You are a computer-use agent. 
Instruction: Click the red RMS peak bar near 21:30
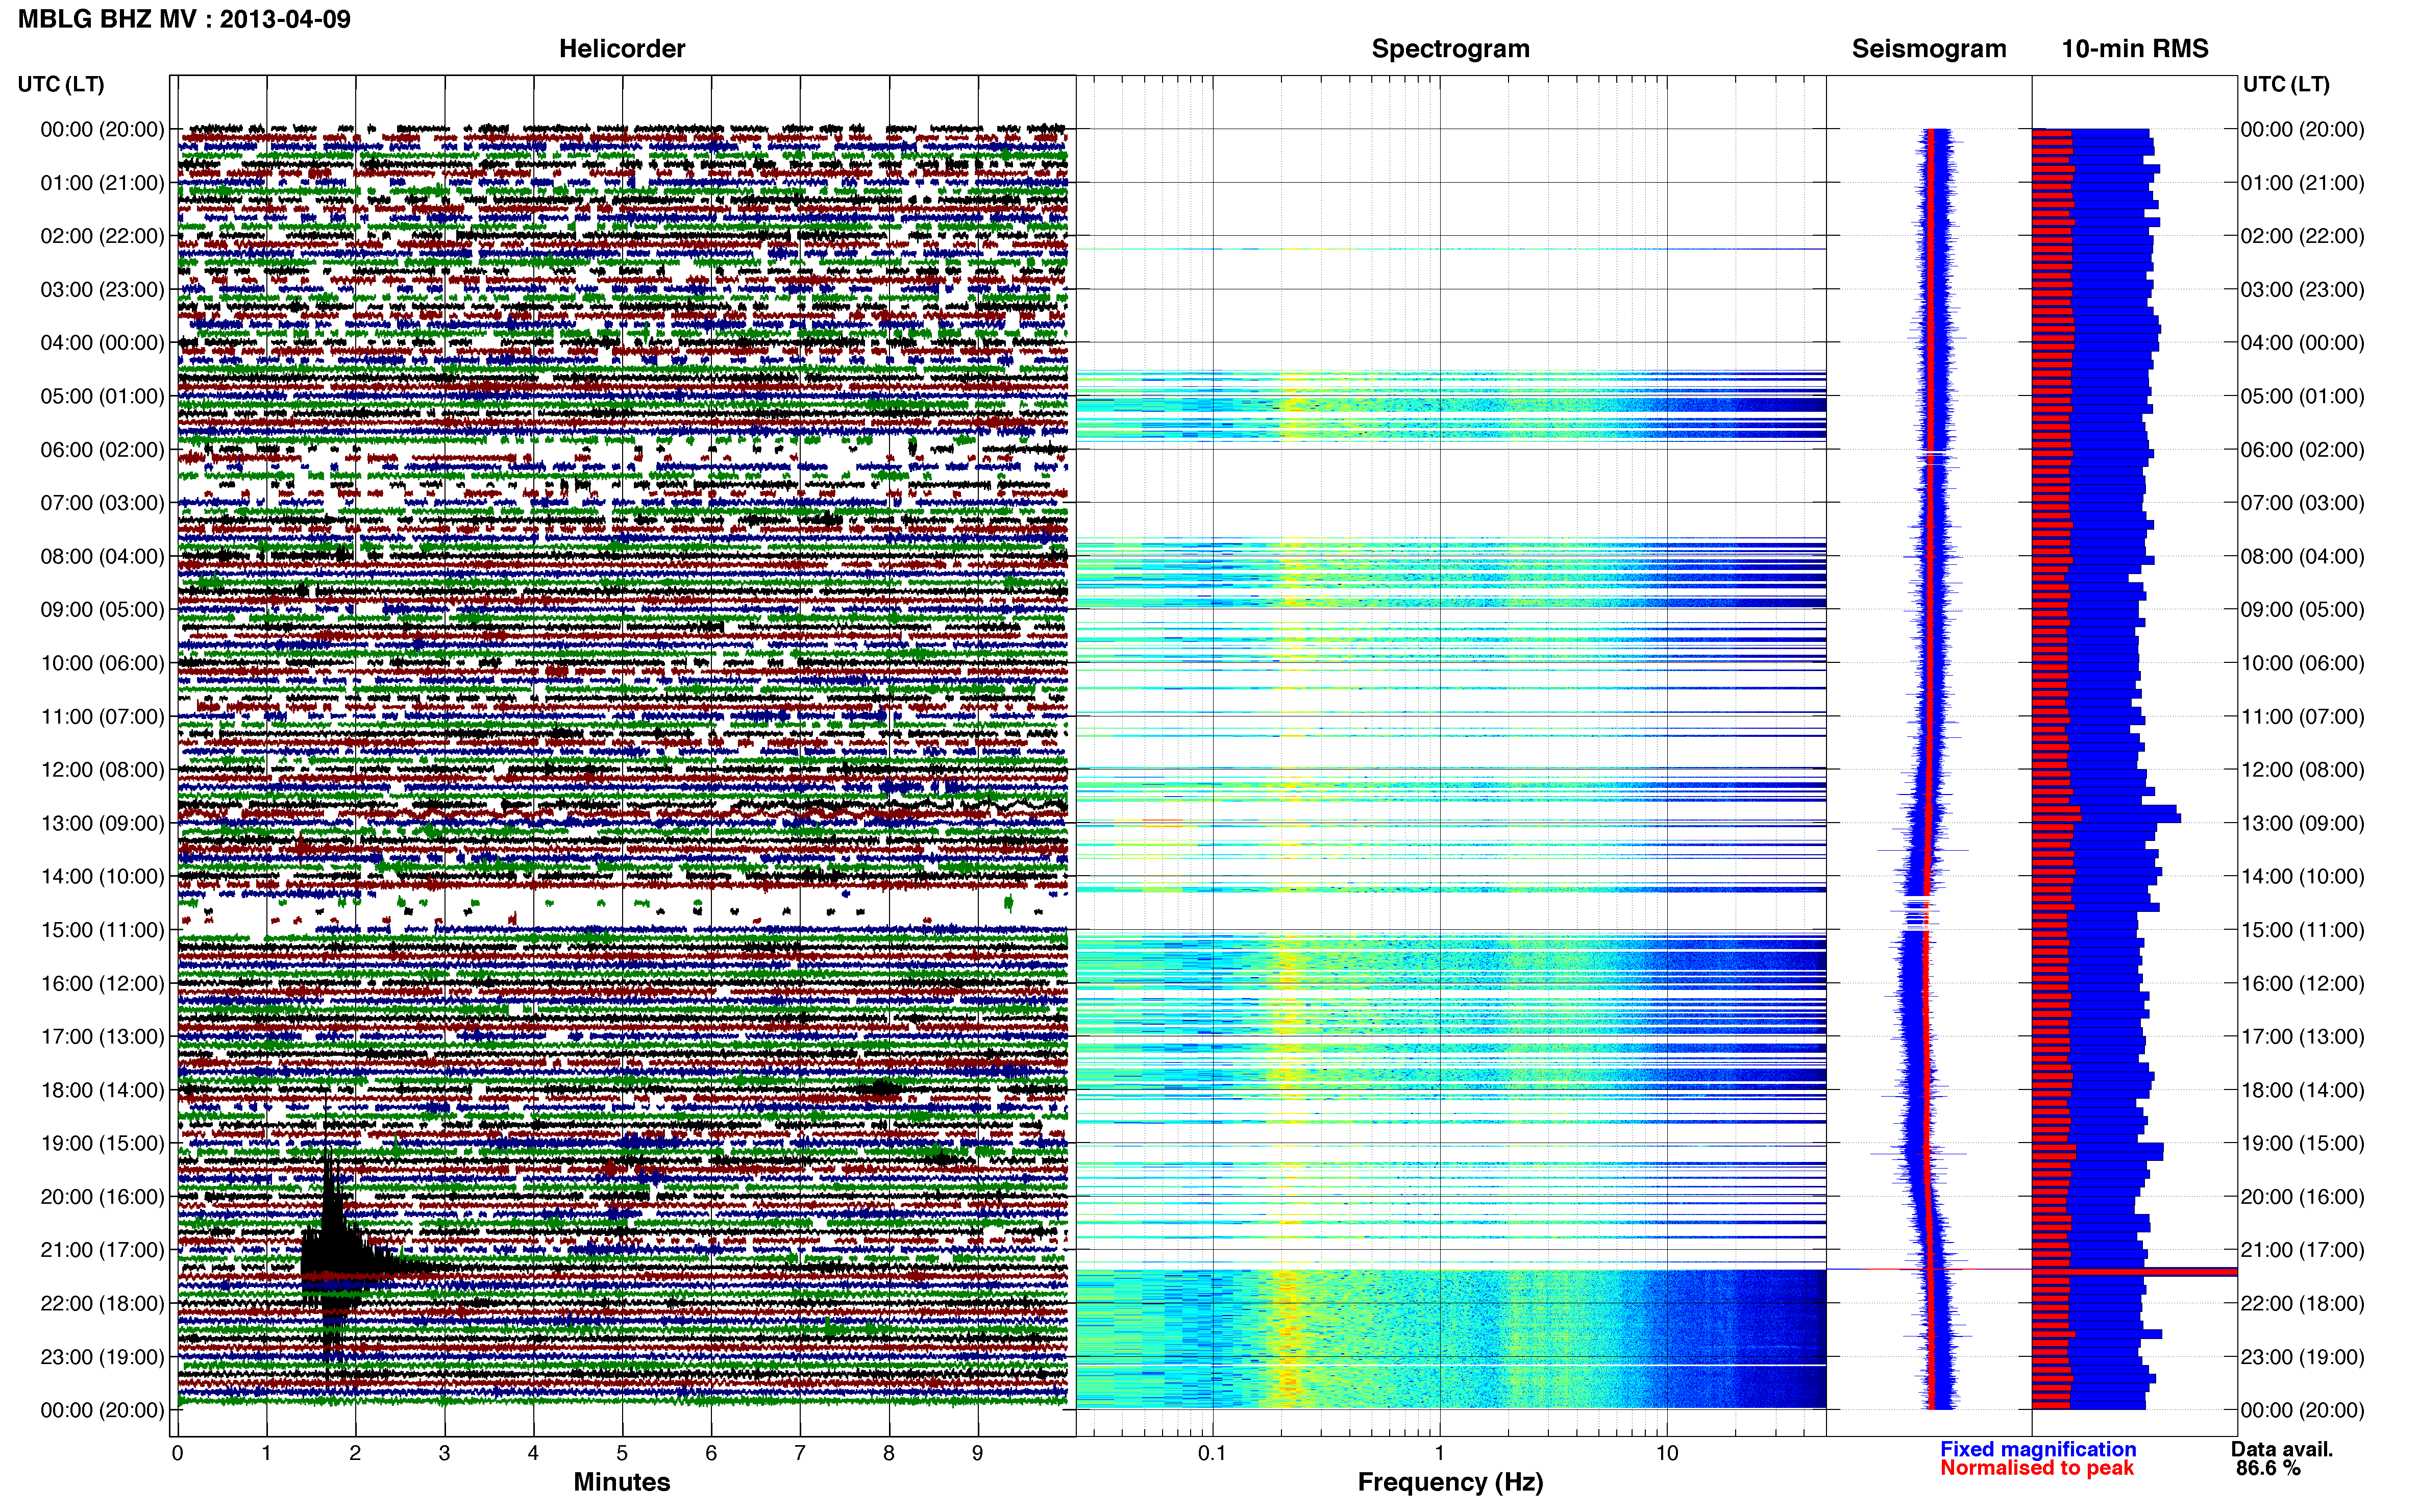pos(2134,1272)
